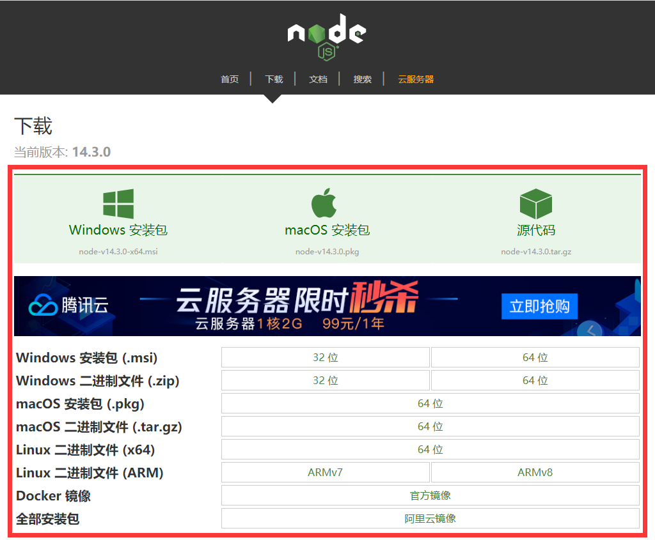
Task: Download the 32 位 Windows 二进制文件 (.zip)
Action: point(326,380)
